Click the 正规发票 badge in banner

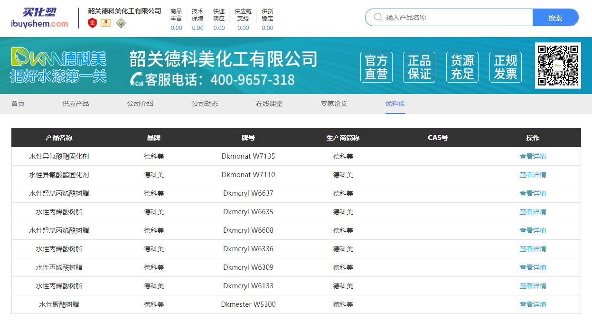pos(506,67)
